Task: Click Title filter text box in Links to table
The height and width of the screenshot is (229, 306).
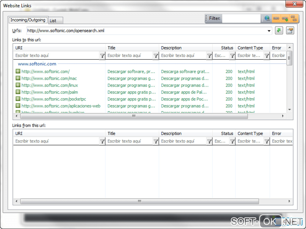Action: tap(129, 55)
